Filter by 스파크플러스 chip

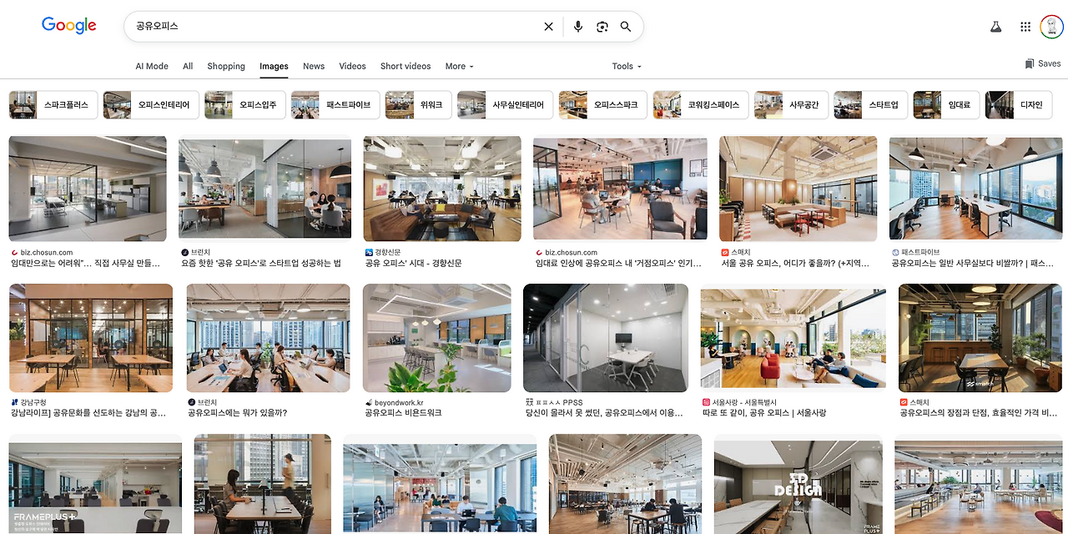click(x=53, y=105)
